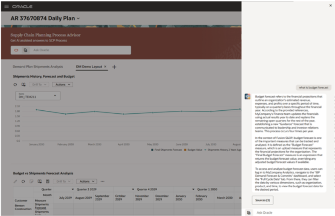335x216 pixels.
Task: Open the Item DM_ITEM211 dropdown
Action: (38, 95)
